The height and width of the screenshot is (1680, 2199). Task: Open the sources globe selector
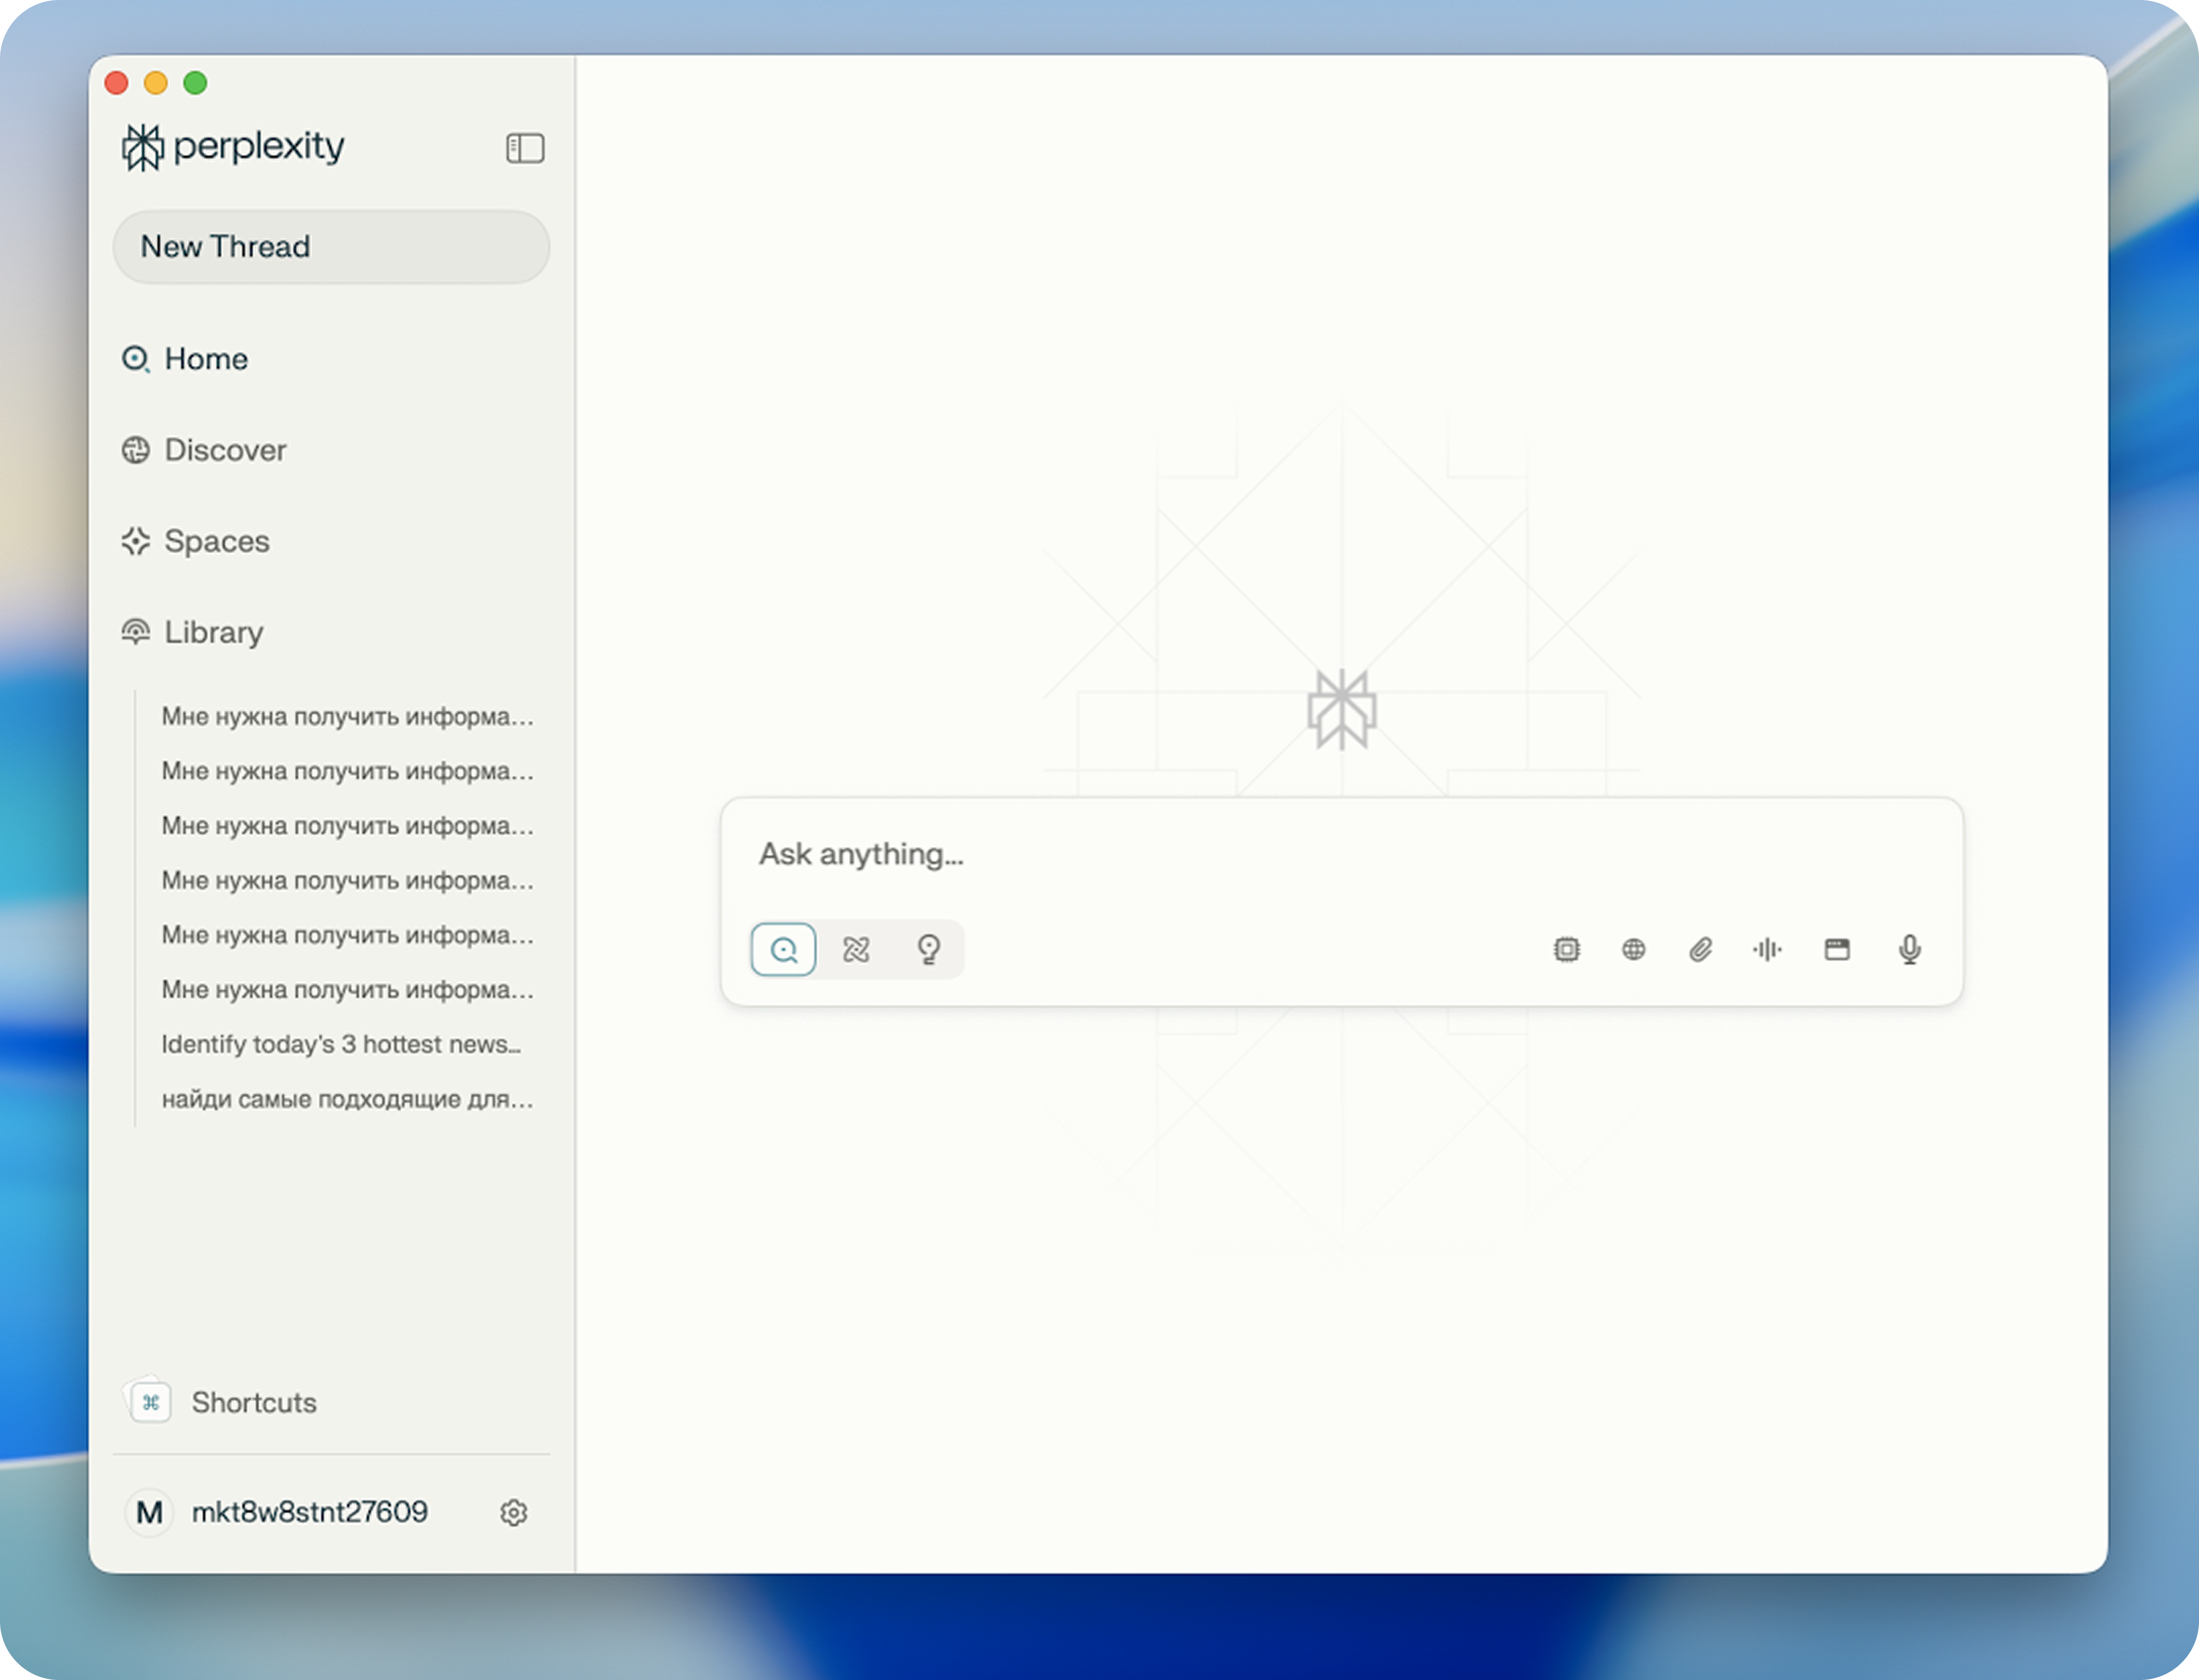1633,949
